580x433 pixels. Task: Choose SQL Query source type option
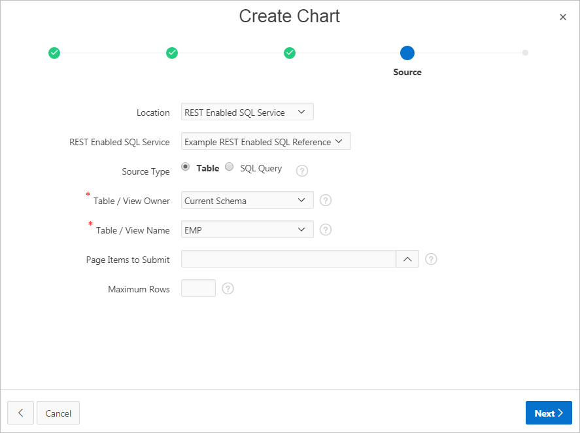[230, 167]
